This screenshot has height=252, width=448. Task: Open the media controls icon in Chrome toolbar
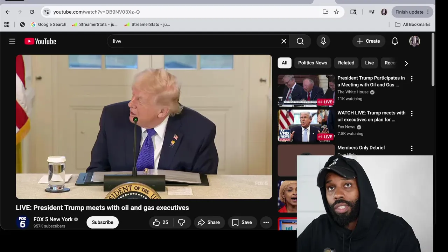coord(372,12)
